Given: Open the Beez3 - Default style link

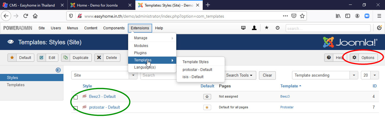Looking at the screenshot, I should tap(102, 97).
